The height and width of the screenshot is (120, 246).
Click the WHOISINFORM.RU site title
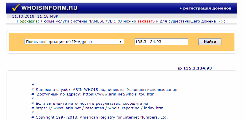[x=49, y=8]
